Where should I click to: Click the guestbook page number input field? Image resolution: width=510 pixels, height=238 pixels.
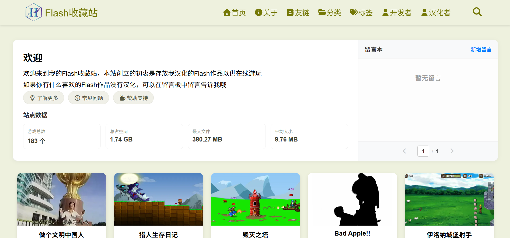tap(423, 151)
